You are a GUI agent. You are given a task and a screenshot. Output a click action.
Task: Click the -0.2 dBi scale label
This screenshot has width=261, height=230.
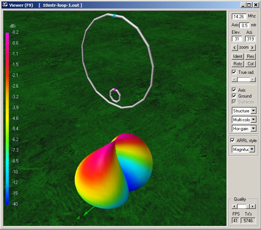pyautogui.click(x=15, y=32)
